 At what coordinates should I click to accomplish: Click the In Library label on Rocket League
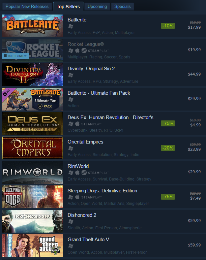[x=16, y=56]
